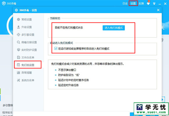This screenshot has height=116, width=169.
Task: Click the 进入免打扰模式 button
Action: 114,28
